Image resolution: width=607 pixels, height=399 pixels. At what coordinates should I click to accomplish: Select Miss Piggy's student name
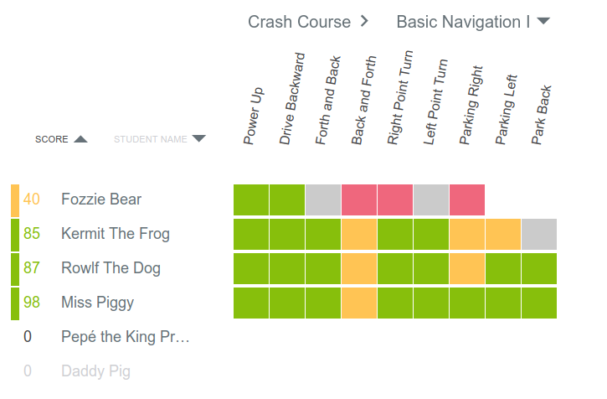pyautogui.click(x=97, y=303)
